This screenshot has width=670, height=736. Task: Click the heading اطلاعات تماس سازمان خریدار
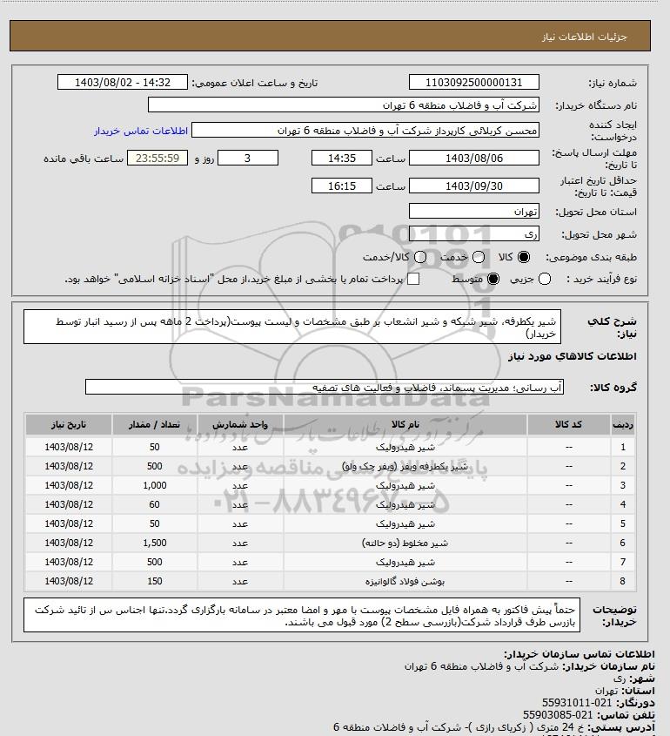click(x=580, y=654)
